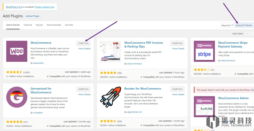Open the Vendidero author link
The image size is (254, 131).
click(x=38, y=113)
